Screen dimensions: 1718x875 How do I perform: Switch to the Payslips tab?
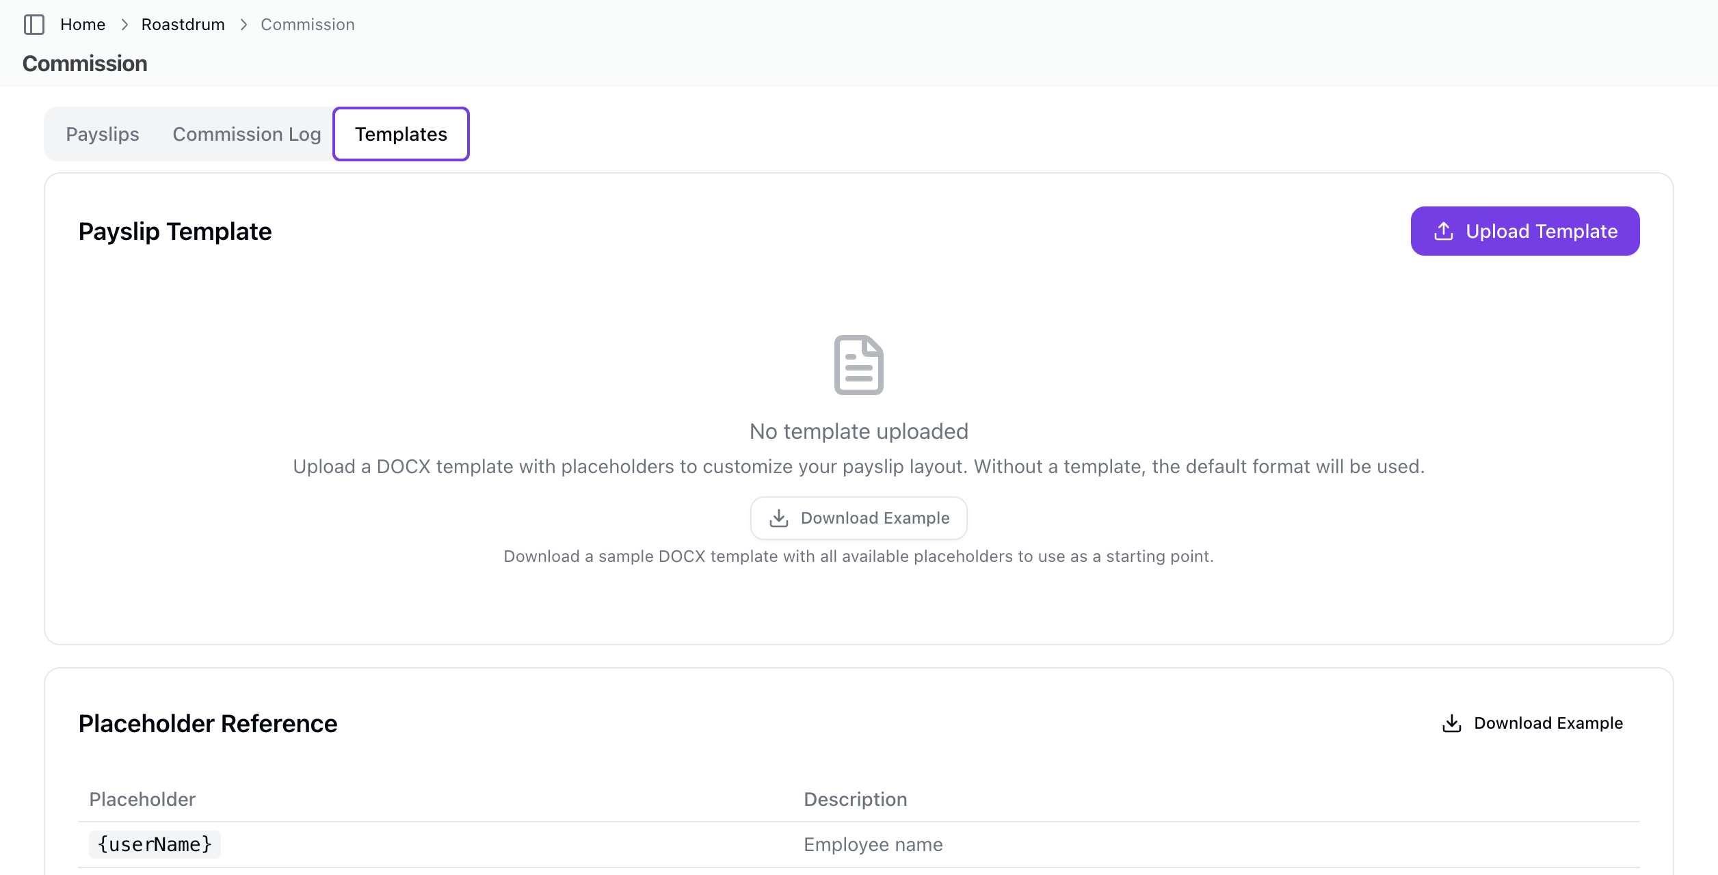pos(103,134)
